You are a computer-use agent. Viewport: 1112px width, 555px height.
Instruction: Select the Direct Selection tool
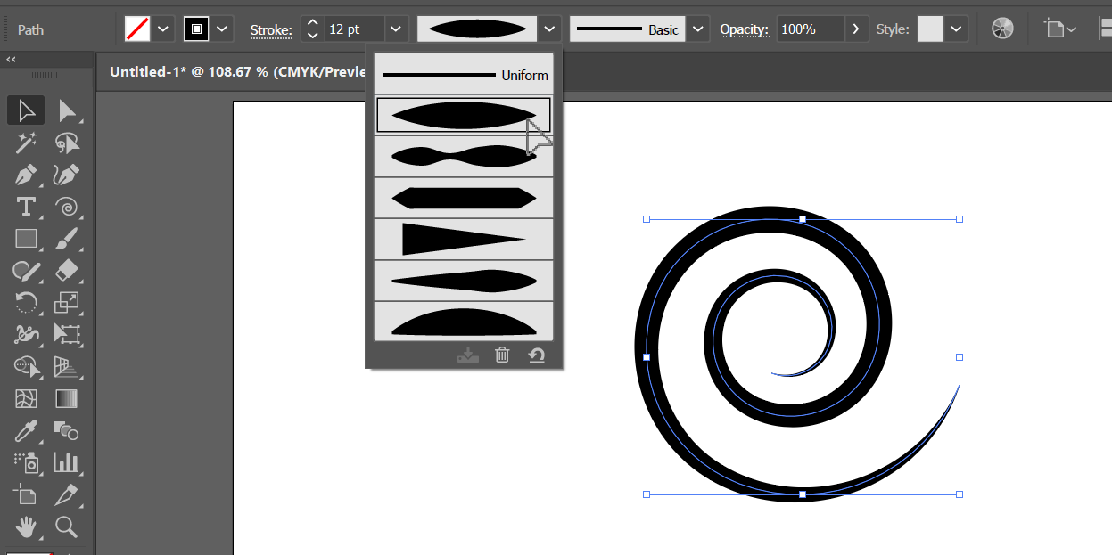point(67,111)
